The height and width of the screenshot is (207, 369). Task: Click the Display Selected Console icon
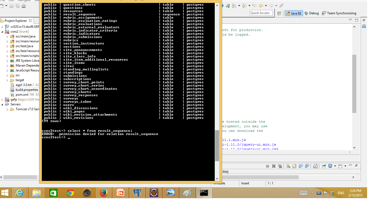330,166
